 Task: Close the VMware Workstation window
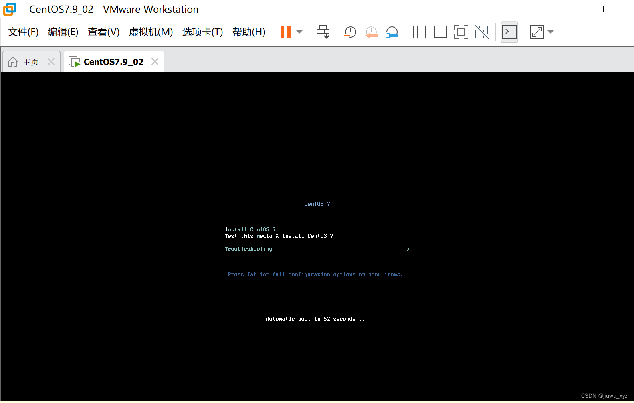[x=624, y=9]
